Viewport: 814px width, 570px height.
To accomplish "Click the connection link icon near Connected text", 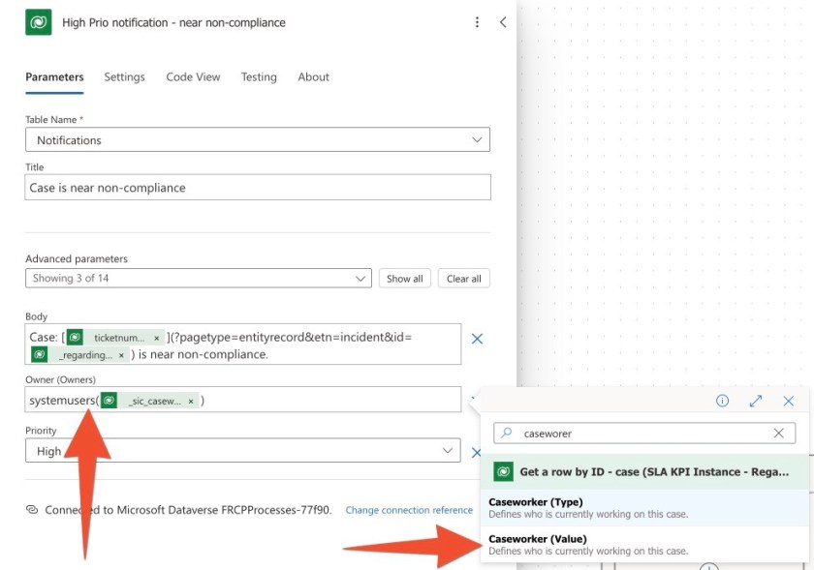I will [32, 510].
